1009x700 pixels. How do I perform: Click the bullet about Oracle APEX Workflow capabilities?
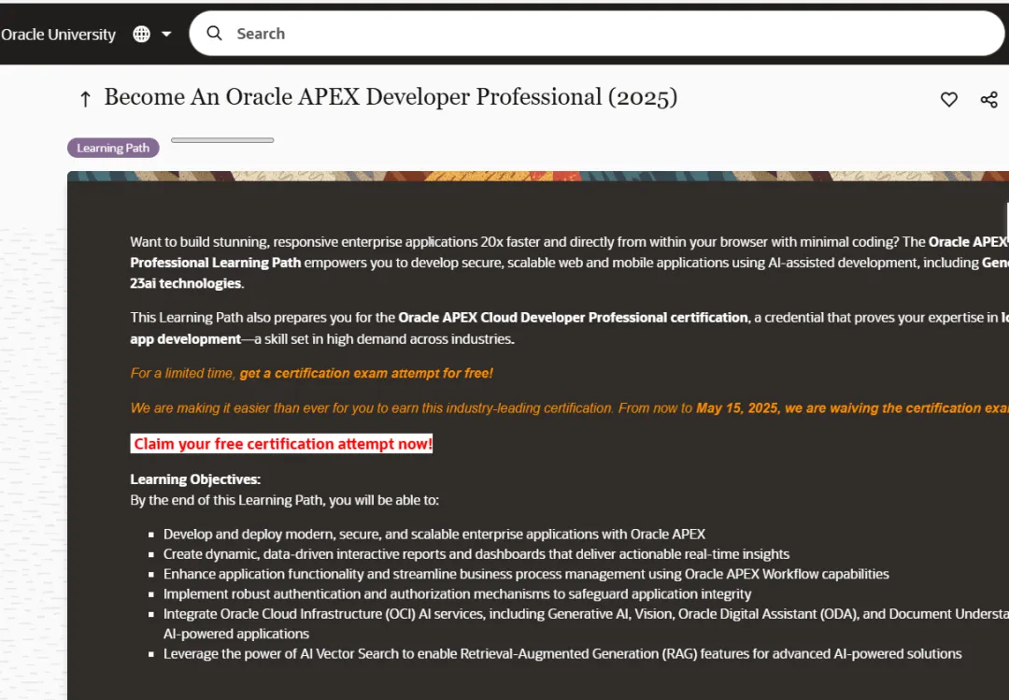click(526, 574)
